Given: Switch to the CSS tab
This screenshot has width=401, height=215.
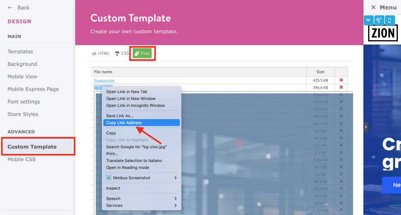Looking at the screenshot, I should pos(122,54).
